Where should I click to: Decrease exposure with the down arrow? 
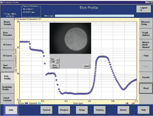click(x=57, y=62)
